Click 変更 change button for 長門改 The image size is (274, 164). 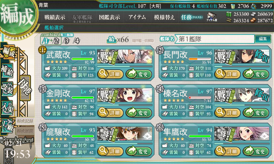click(x=256, y=74)
